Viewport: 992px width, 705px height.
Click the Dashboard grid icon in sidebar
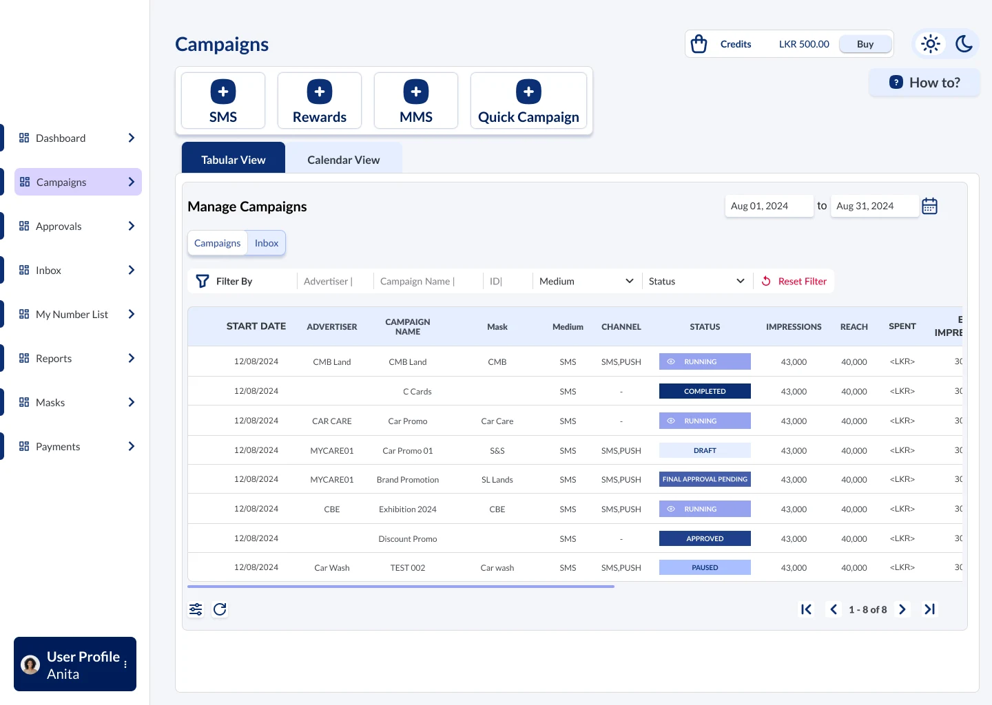click(24, 138)
